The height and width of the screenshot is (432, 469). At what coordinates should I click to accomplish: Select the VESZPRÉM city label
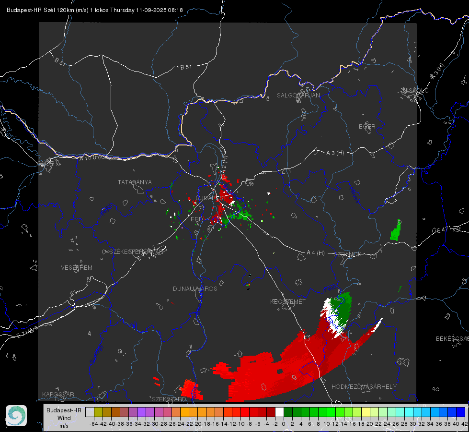click(x=77, y=267)
